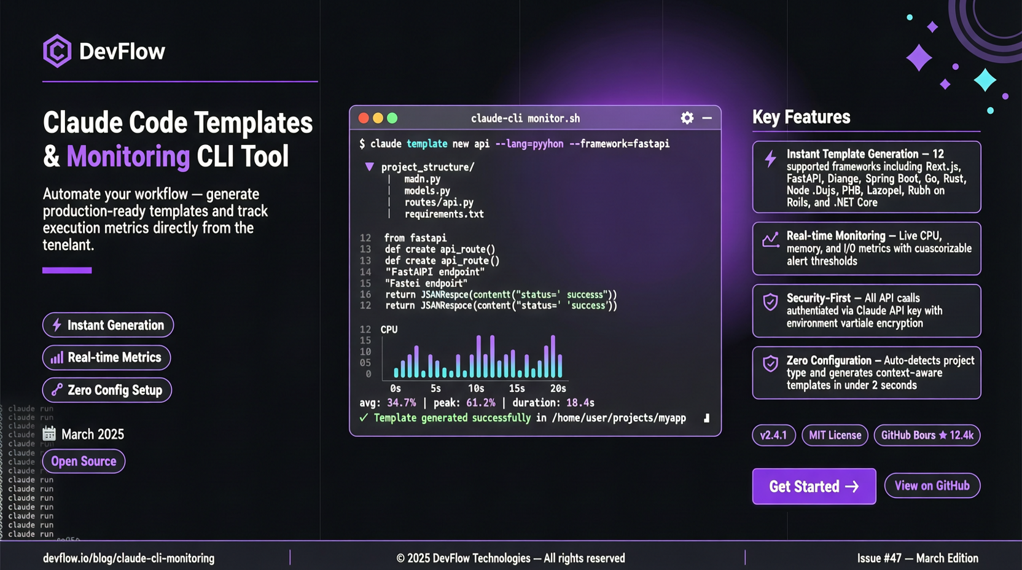Image resolution: width=1022 pixels, height=570 pixels.
Task: Toggle the yellow traffic light on terminal window
Action: pos(378,117)
